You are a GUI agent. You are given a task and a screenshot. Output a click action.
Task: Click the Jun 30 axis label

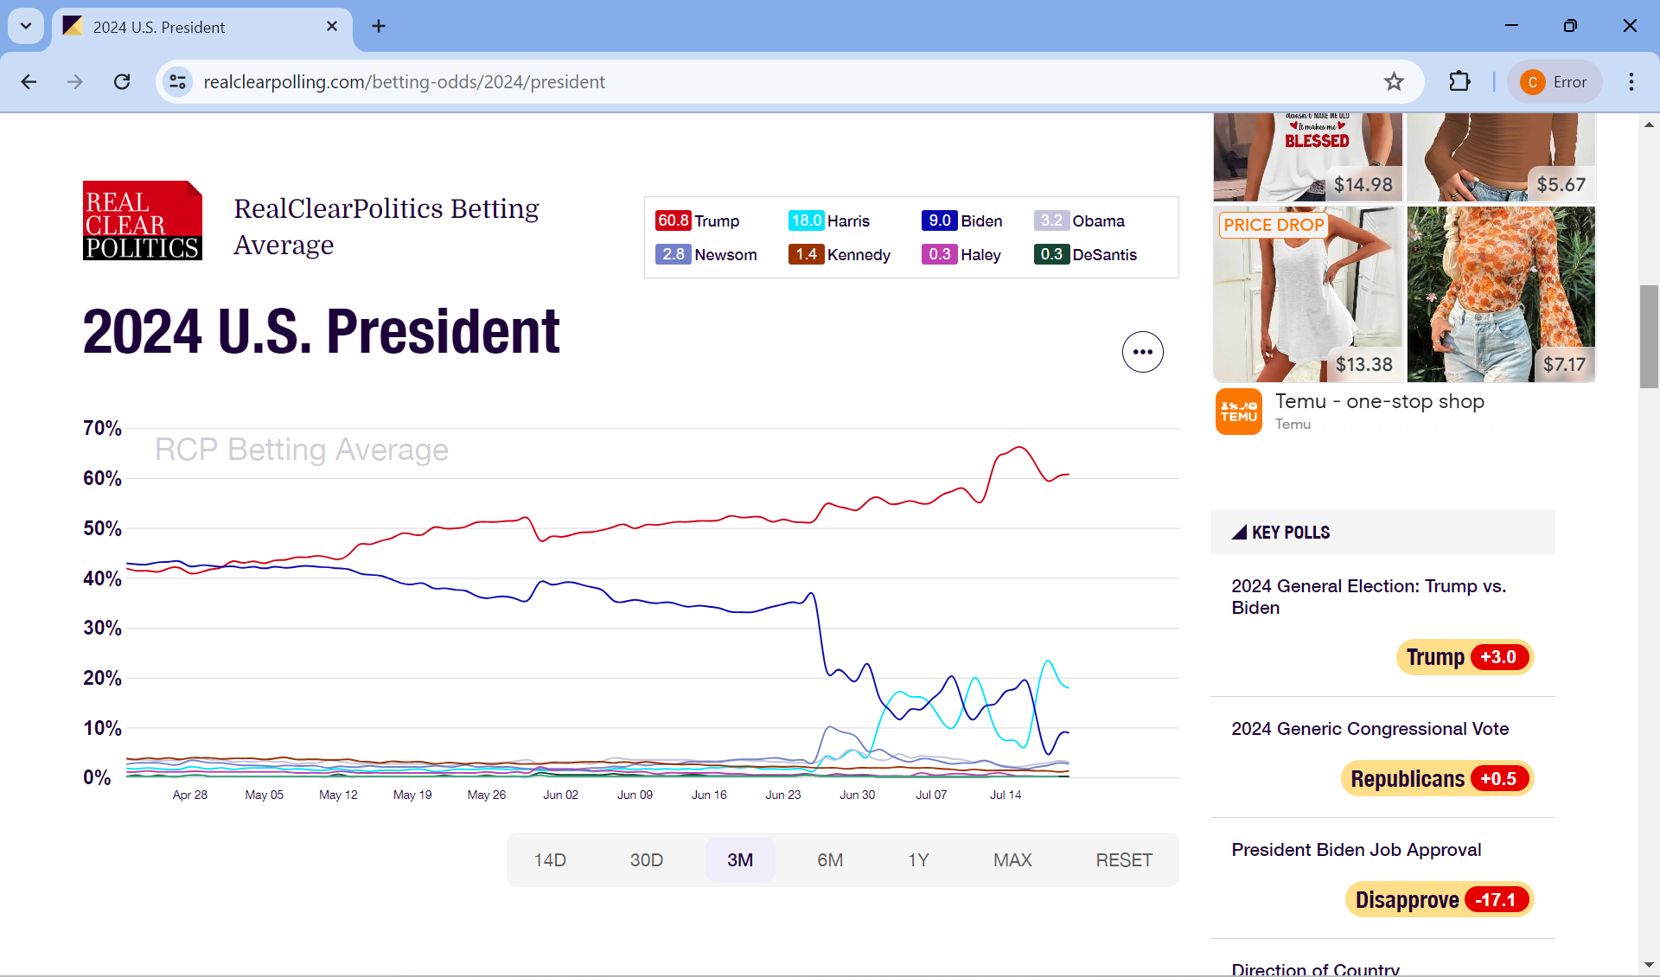tap(857, 795)
